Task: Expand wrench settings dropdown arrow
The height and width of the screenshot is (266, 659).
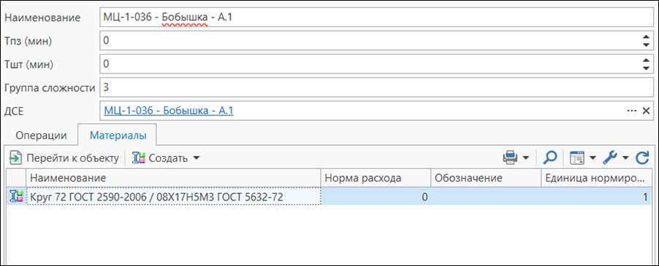Action: [x=625, y=158]
